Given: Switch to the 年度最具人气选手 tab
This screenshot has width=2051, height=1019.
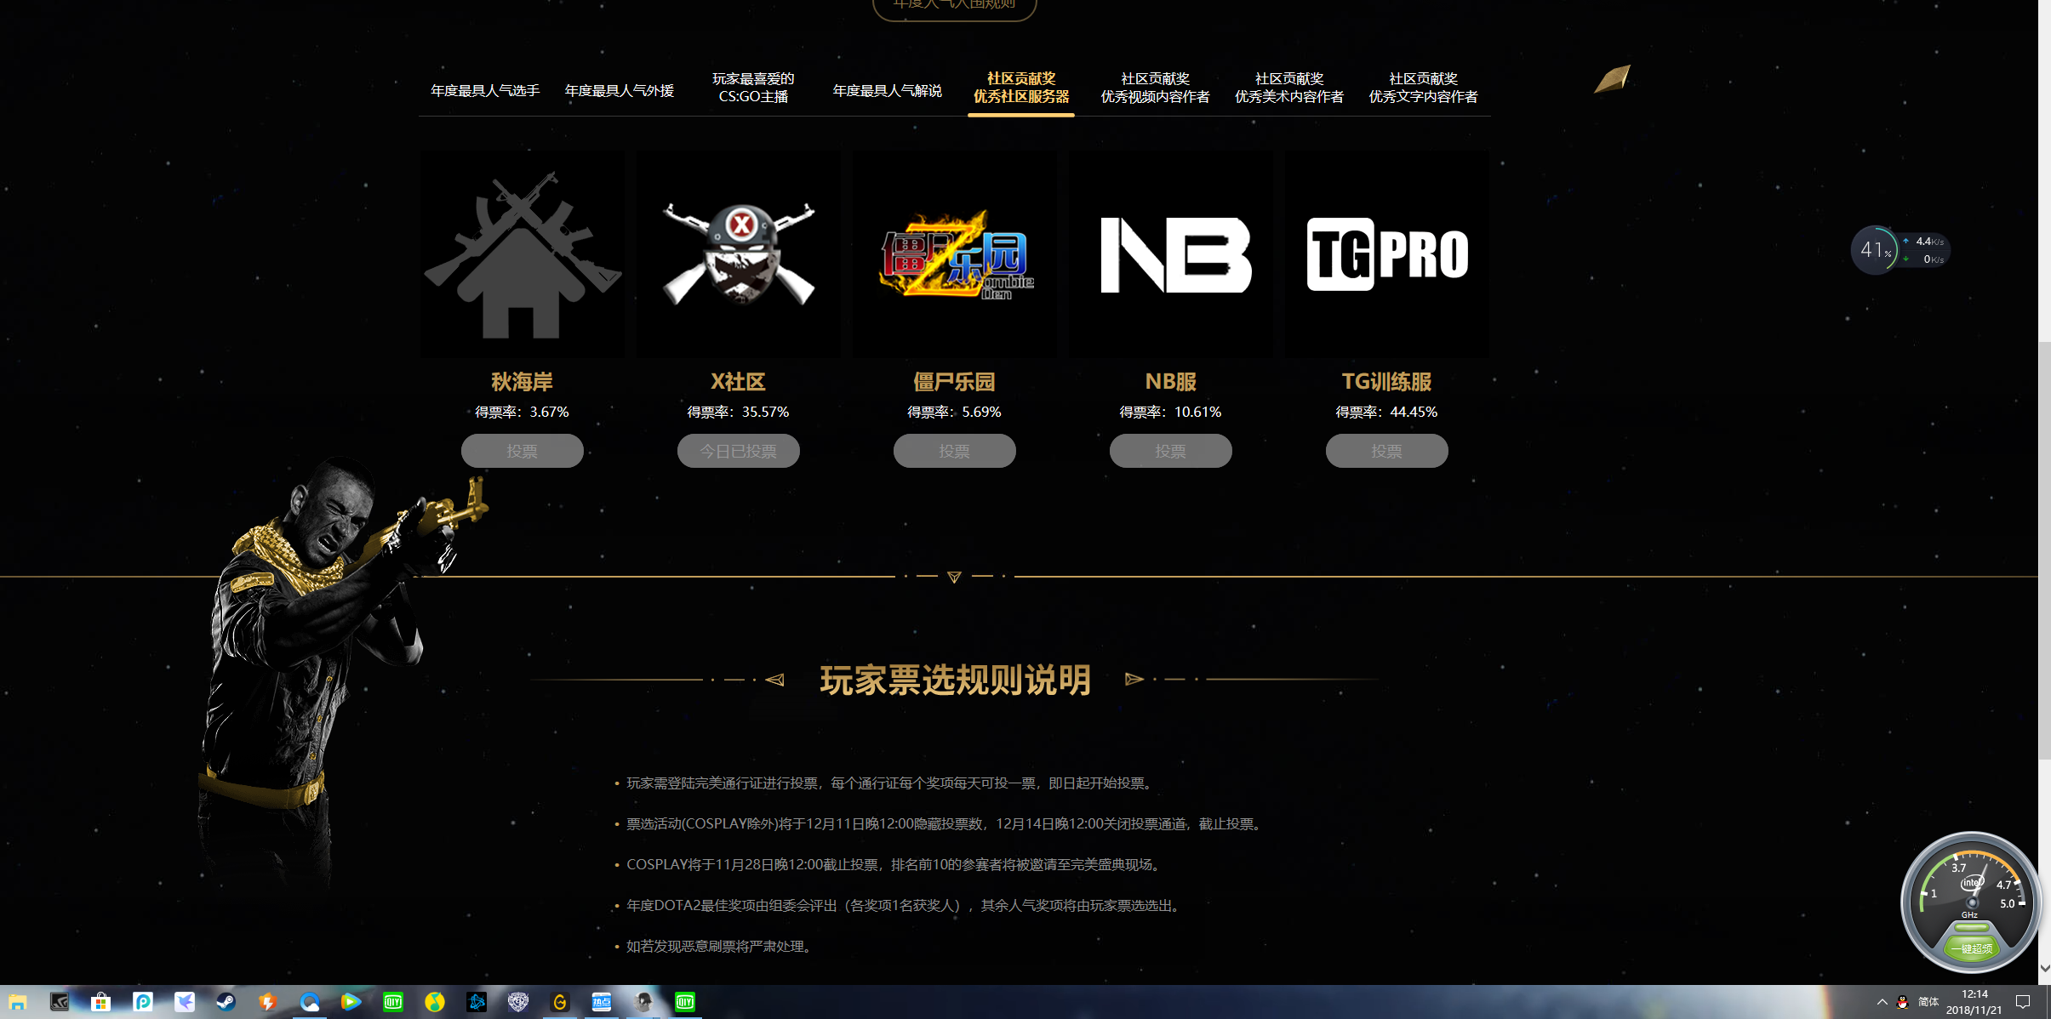Looking at the screenshot, I should tap(483, 91).
